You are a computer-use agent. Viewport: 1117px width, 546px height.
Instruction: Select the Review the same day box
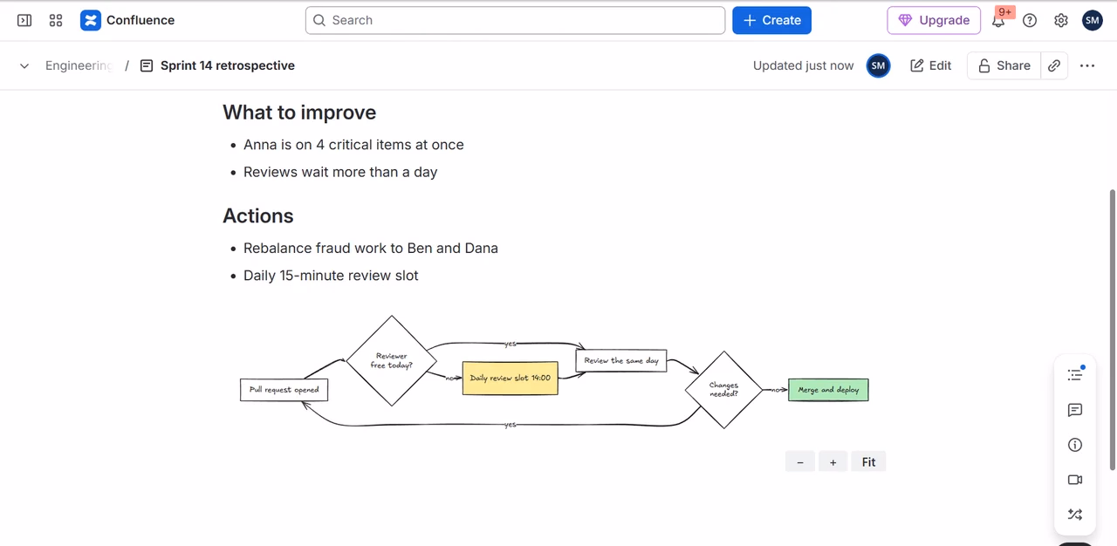click(x=621, y=360)
